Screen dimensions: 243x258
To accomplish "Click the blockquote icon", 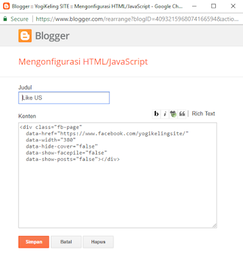I will (182, 114).
